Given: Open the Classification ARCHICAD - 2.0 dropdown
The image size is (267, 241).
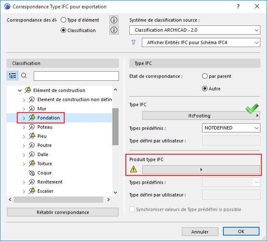Looking at the screenshot, I should pos(194,30).
